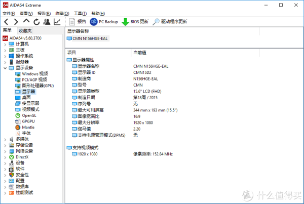Open the user manager icon in toolbar
This screenshot has height=204, width=304.
coord(47,22)
